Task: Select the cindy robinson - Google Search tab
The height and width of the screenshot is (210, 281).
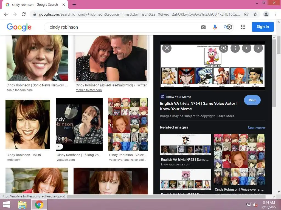Action: 35,5
